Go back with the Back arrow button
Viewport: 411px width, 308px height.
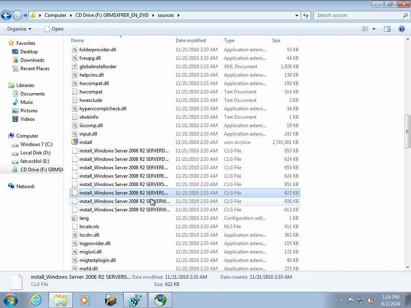click(6, 15)
